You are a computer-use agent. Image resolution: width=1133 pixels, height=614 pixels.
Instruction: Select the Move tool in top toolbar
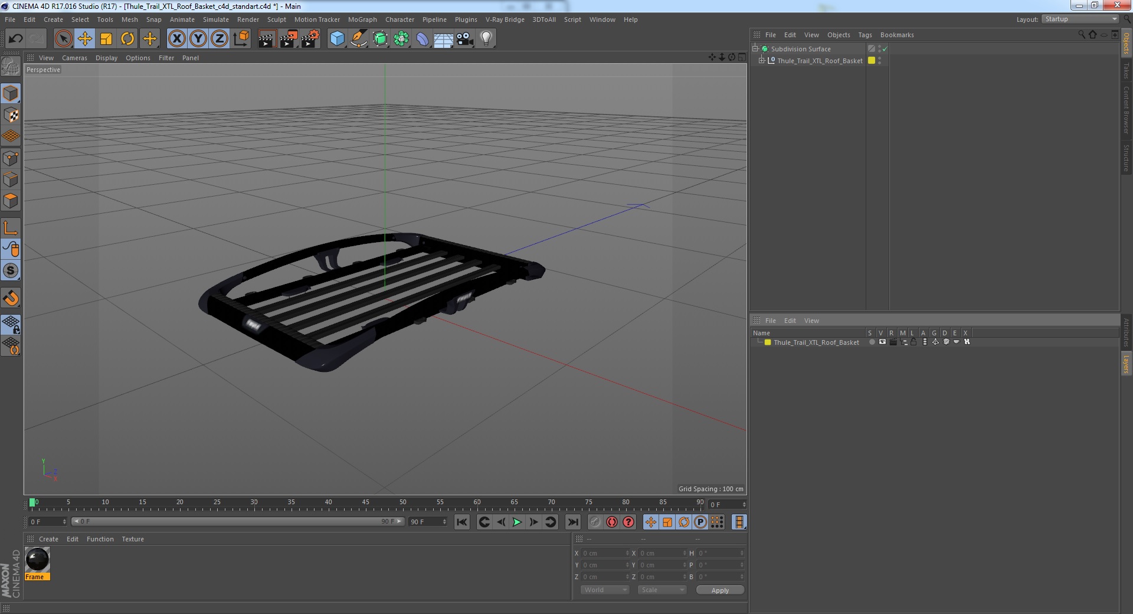click(84, 39)
